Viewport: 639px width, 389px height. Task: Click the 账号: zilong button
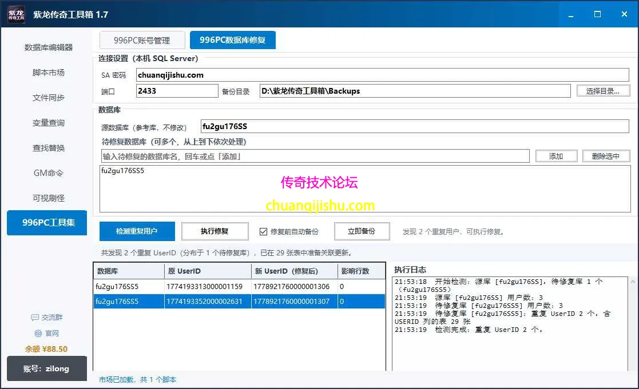(x=47, y=368)
